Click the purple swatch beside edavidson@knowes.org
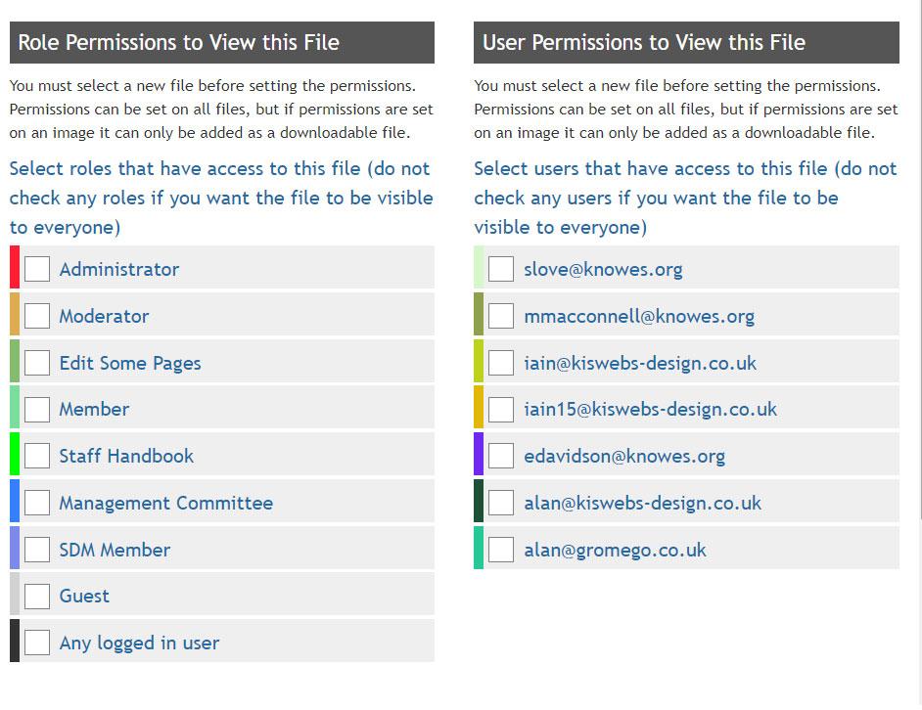This screenshot has width=922, height=710. tap(479, 455)
